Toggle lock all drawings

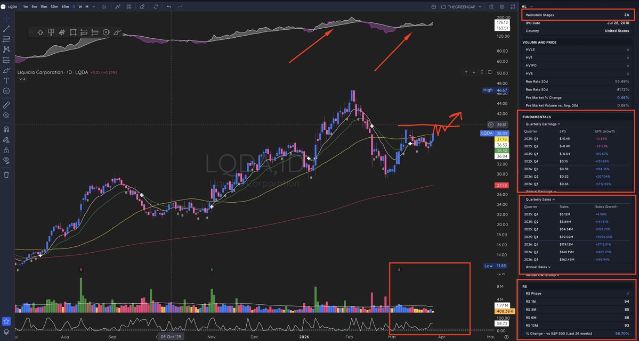coord(6,150)
